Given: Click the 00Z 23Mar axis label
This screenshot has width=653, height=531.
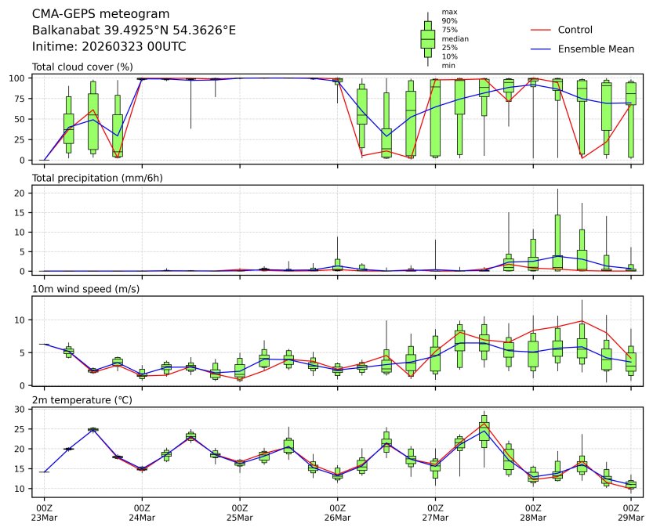Looking at the screenshot, I should click(44, 513).
